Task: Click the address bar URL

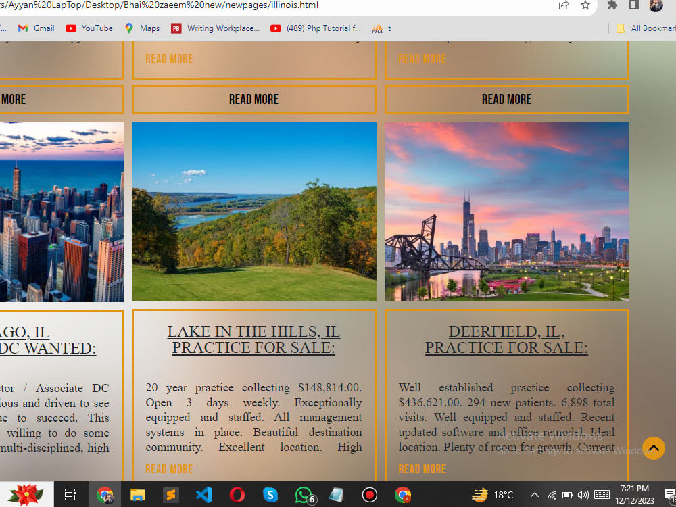Action: (x=160, y=5)
